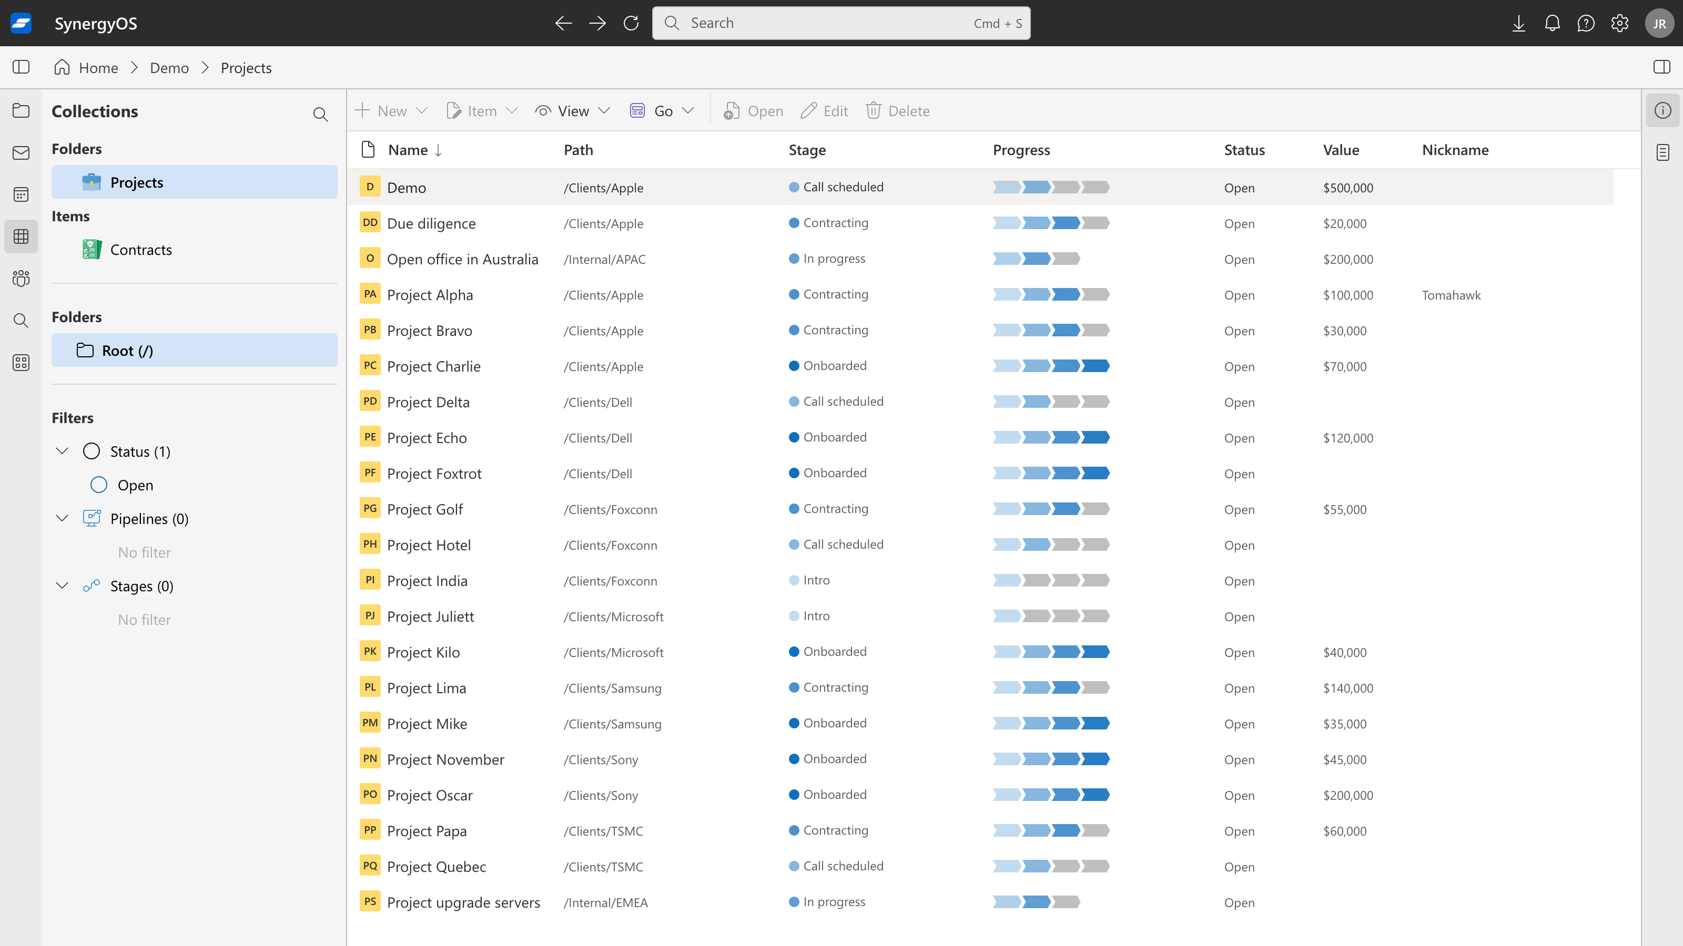This screenshot has height=946, width=1683.
Task: Select the Project upgrade servers row
Action: (x=980, y=902)
